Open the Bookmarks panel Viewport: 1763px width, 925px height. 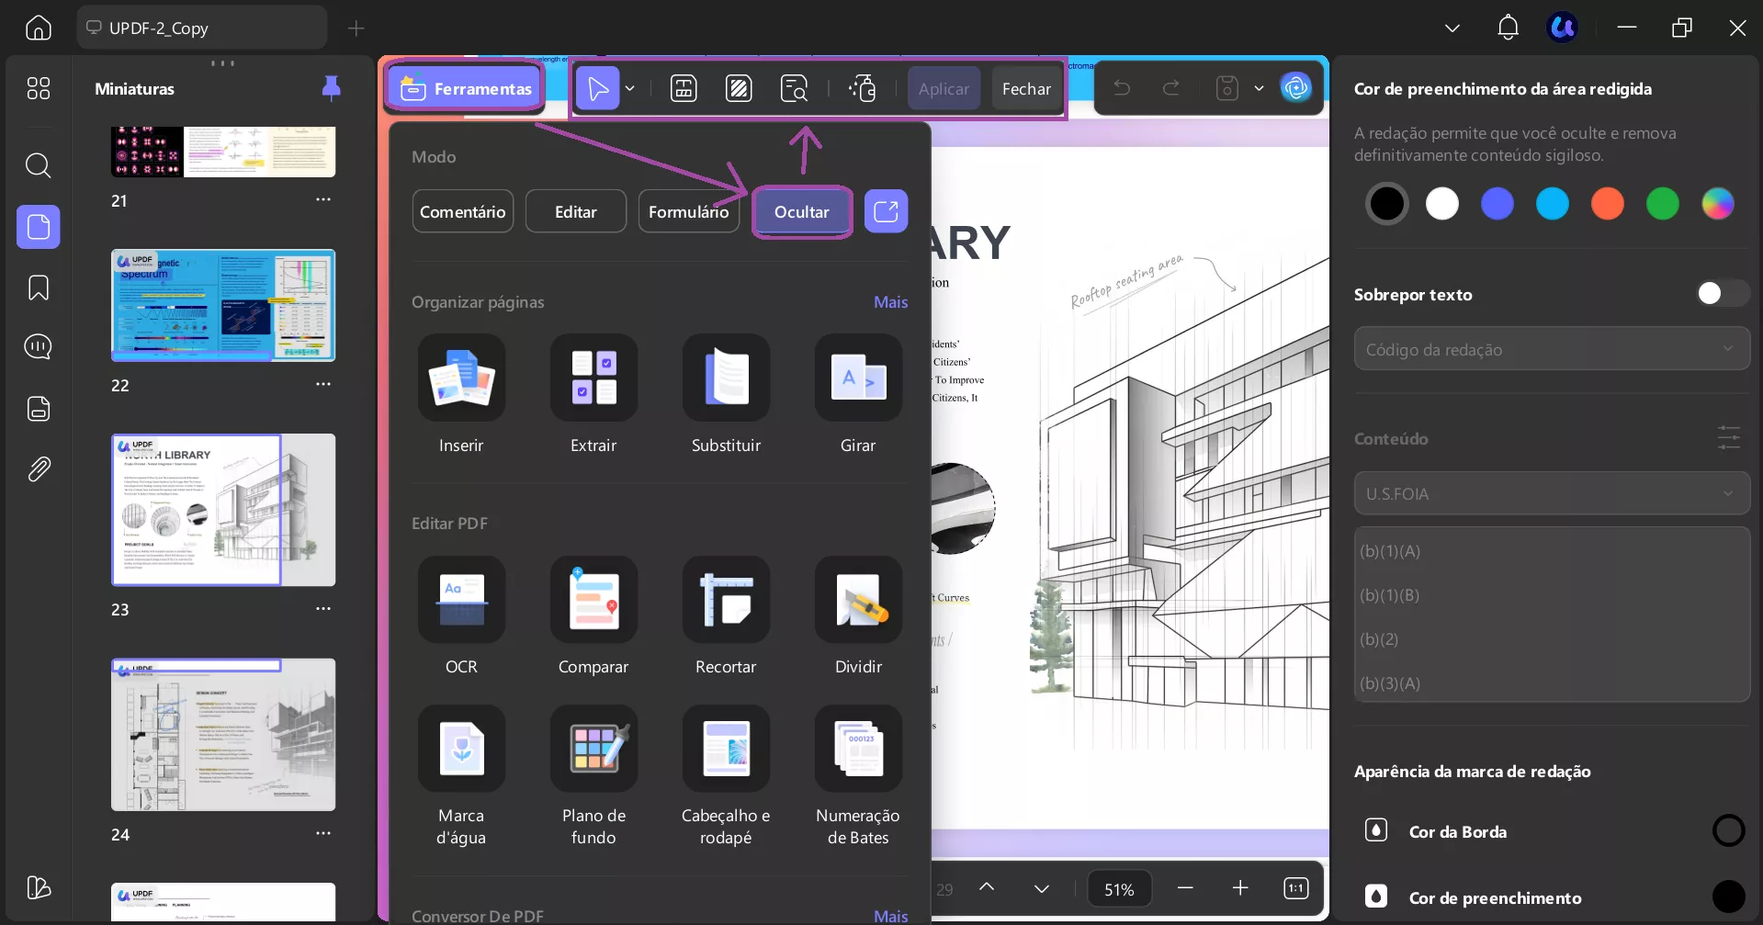(x=39, y=288)
